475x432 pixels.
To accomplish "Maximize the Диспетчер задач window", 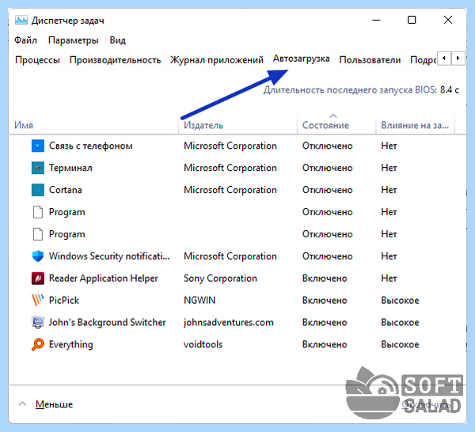I will coord(412,20).
